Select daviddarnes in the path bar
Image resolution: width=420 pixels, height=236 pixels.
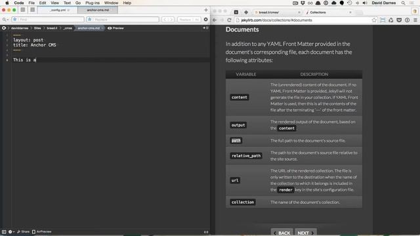pyautogui.click(x=20, y=28)
